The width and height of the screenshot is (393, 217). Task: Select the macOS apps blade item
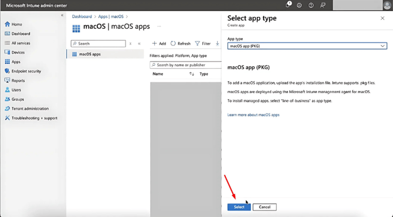(x=105, y=54)
